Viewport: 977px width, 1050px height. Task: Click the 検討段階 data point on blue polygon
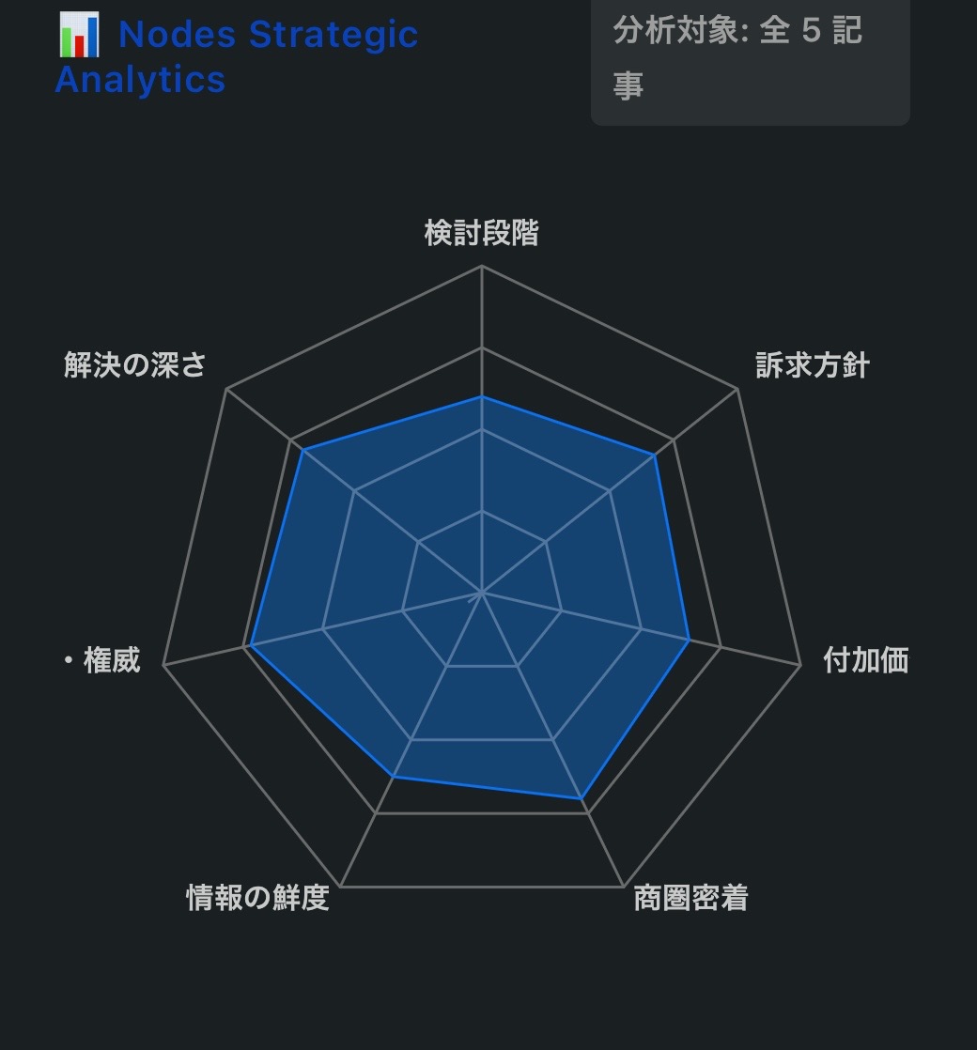point(481,397)
